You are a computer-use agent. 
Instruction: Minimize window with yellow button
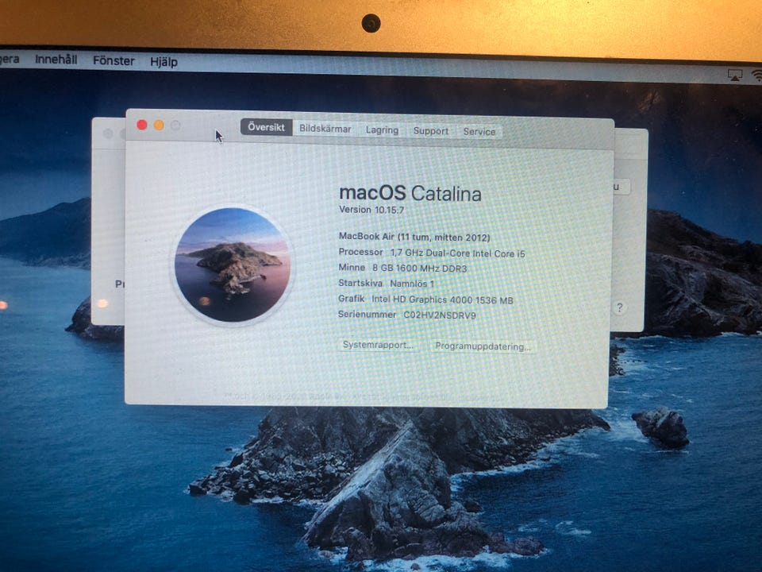pos(159,126)
